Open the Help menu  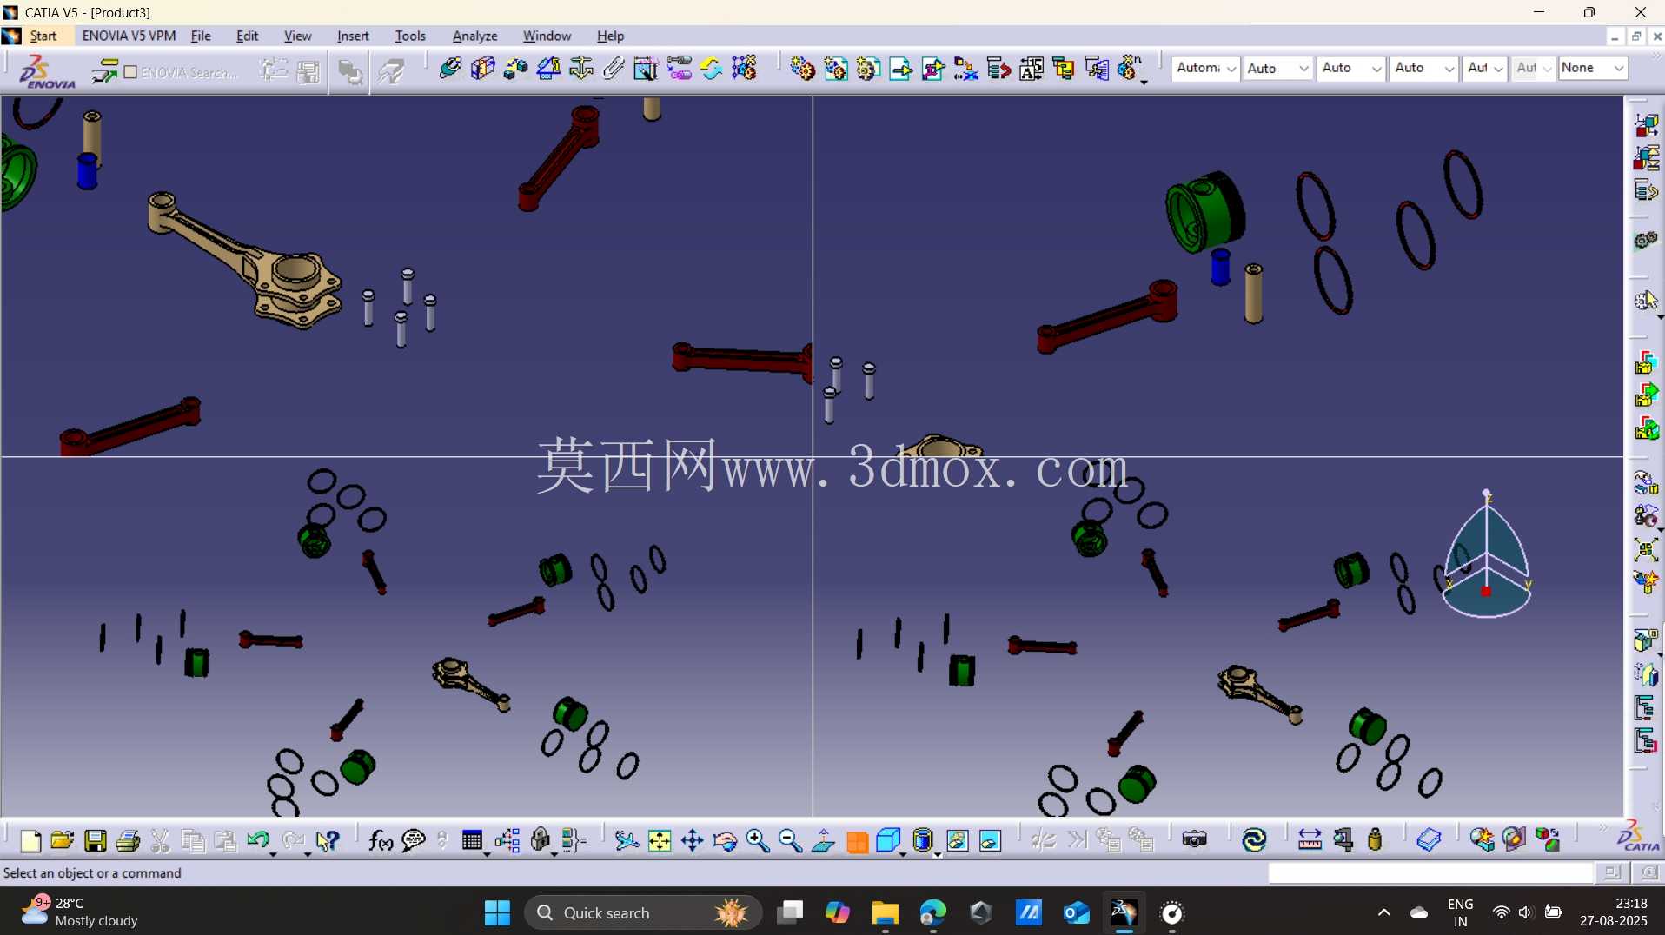[610, 36]
